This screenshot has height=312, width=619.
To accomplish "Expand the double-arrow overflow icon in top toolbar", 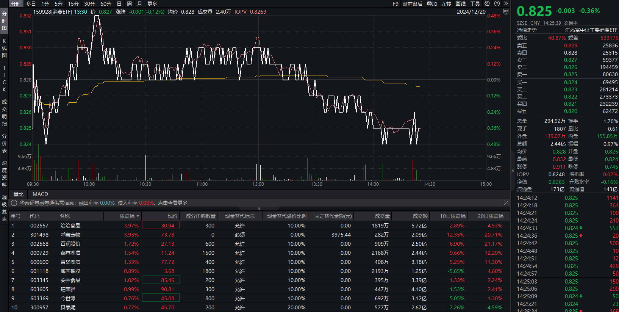I will (x=506, y=3).
